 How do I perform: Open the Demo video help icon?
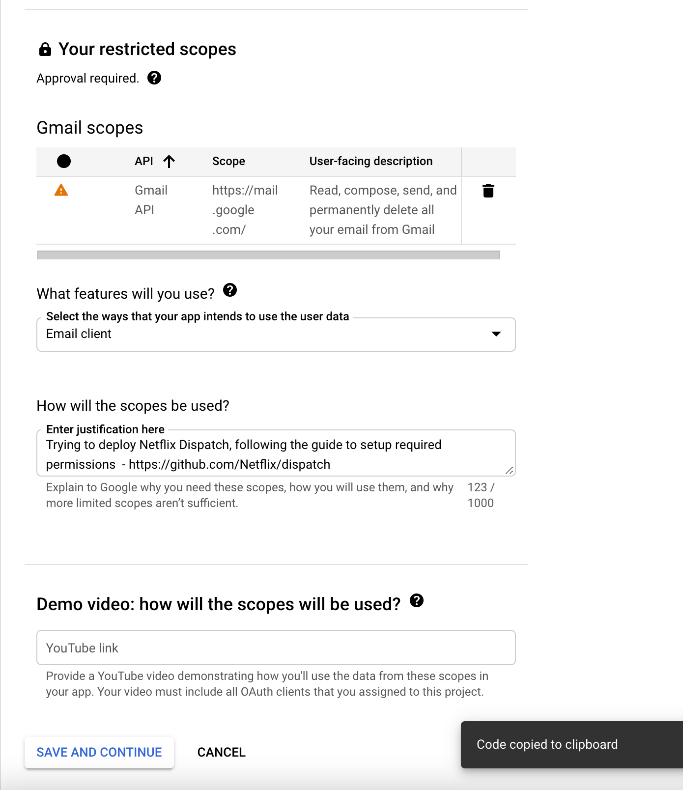417,600
